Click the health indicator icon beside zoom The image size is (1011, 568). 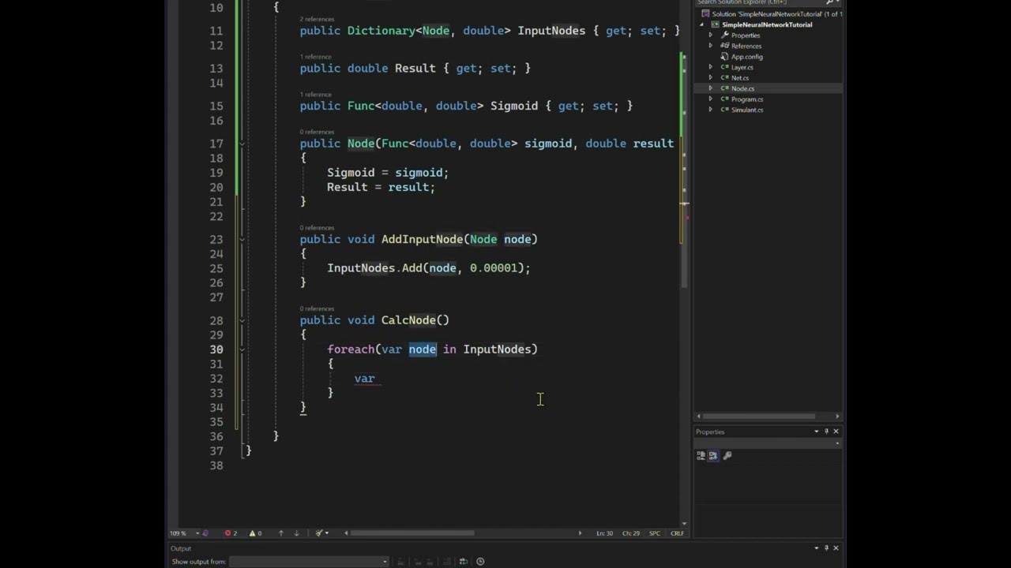pos(205,533)
